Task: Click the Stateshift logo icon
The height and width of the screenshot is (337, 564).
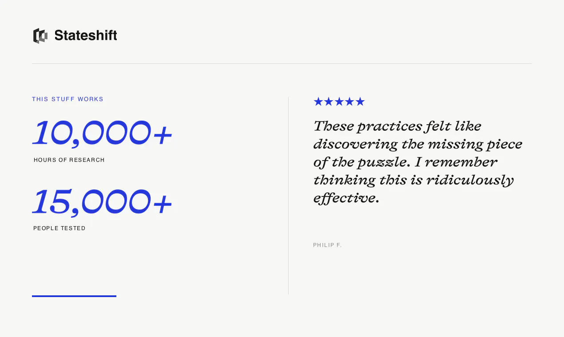Action: 40,36
